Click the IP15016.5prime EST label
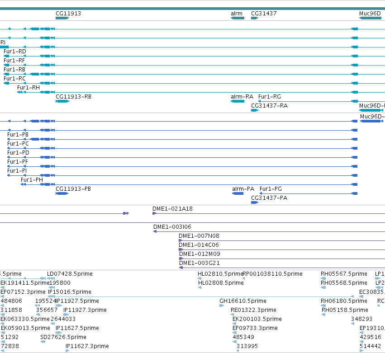 70,292
